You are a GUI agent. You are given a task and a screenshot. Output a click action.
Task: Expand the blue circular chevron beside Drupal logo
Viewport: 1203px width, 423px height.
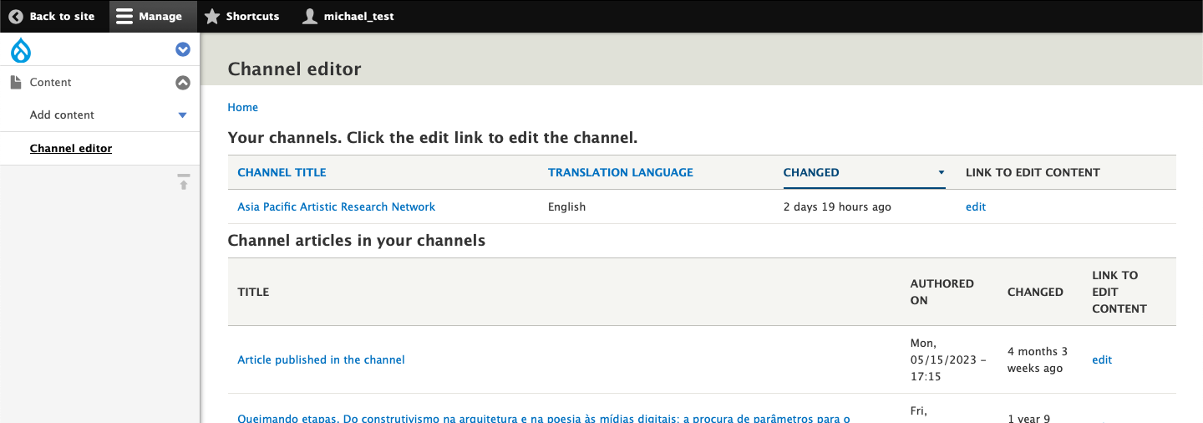[183, 50]
